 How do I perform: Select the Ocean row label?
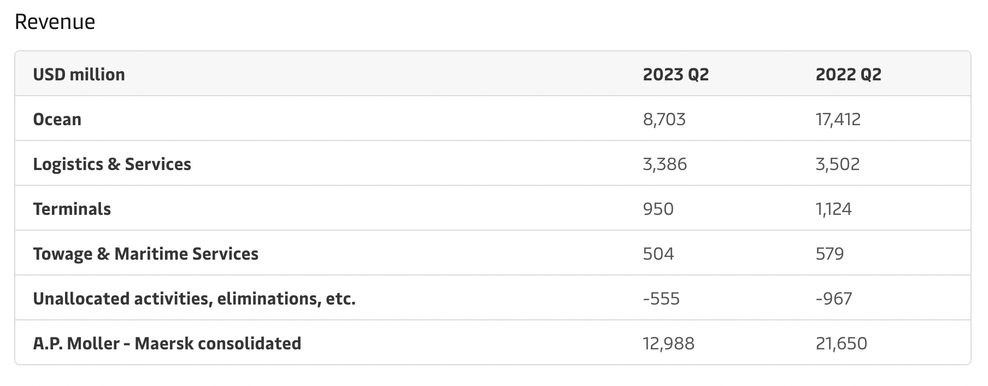coord(57,119)
